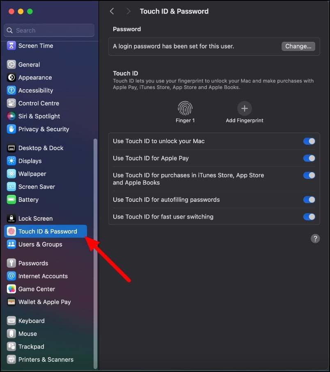Click the Trackpad icon in sidebar

click(x=11, y=347)
